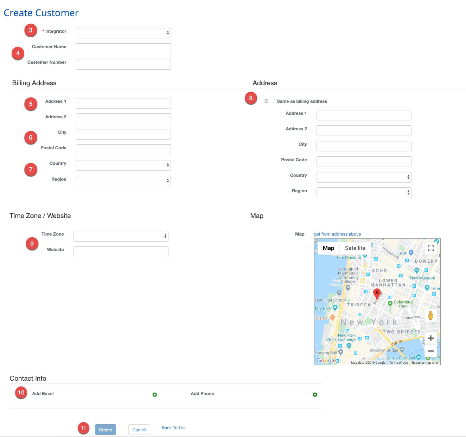Open the Integrator dropdown

click(x=123, y=33)
